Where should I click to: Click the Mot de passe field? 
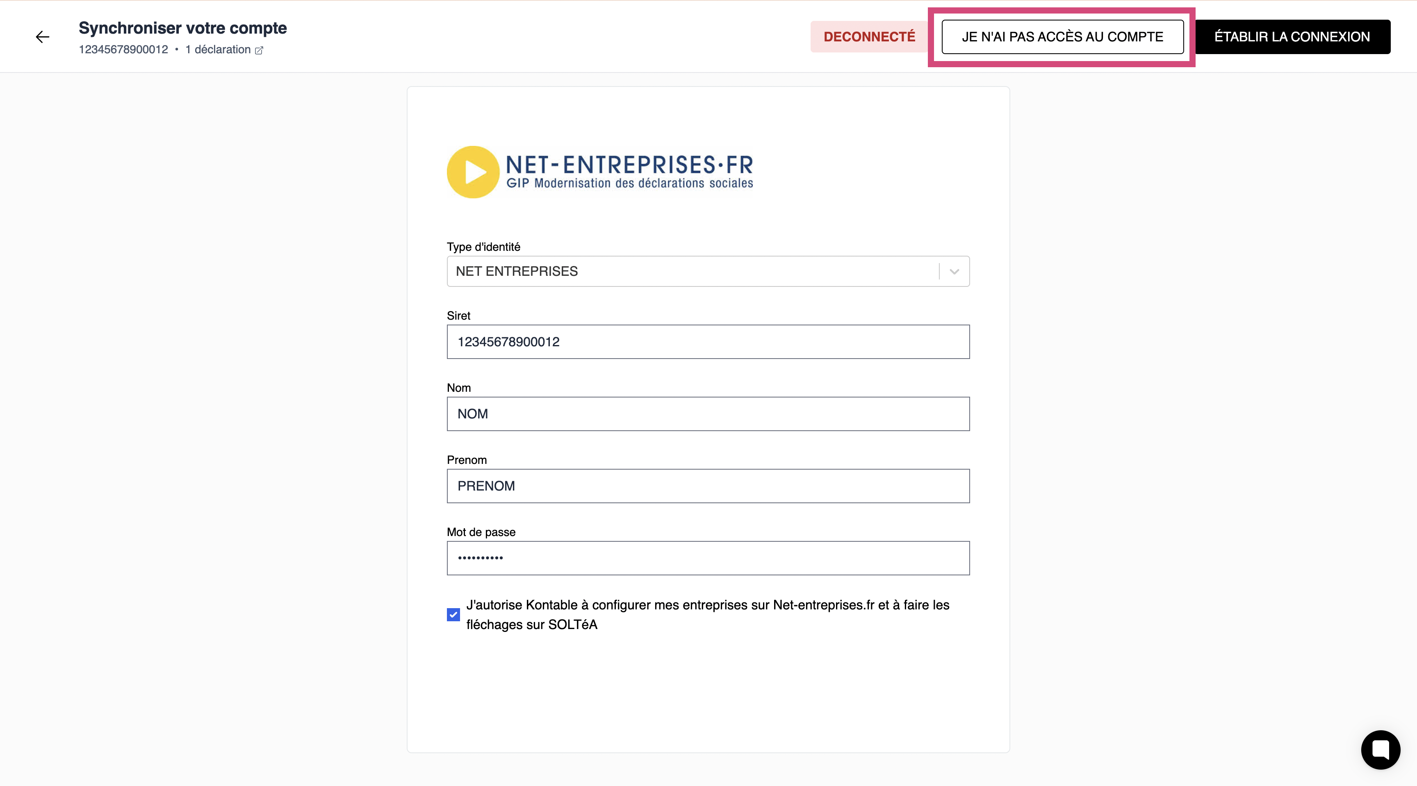pyautogui.click(x=708, y=558)
